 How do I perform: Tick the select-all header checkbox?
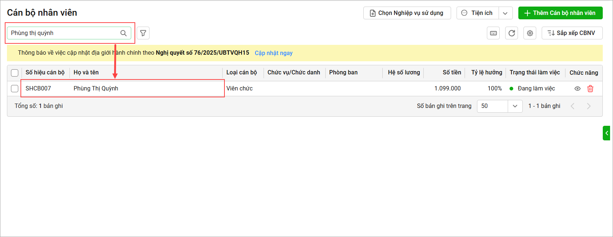[15, 73]
